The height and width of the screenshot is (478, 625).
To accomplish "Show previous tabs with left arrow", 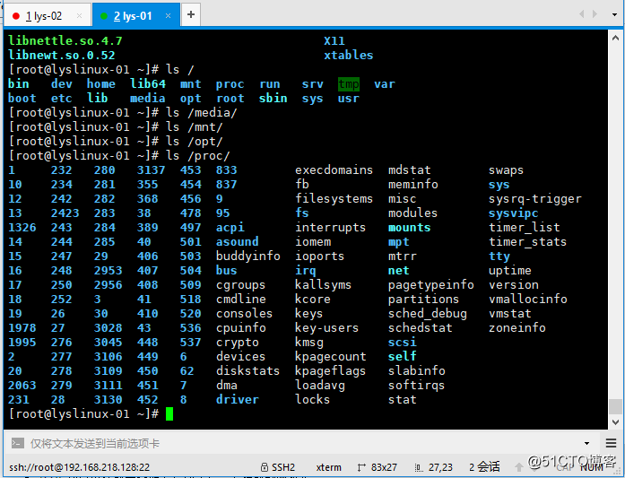I will pos(582,14).
